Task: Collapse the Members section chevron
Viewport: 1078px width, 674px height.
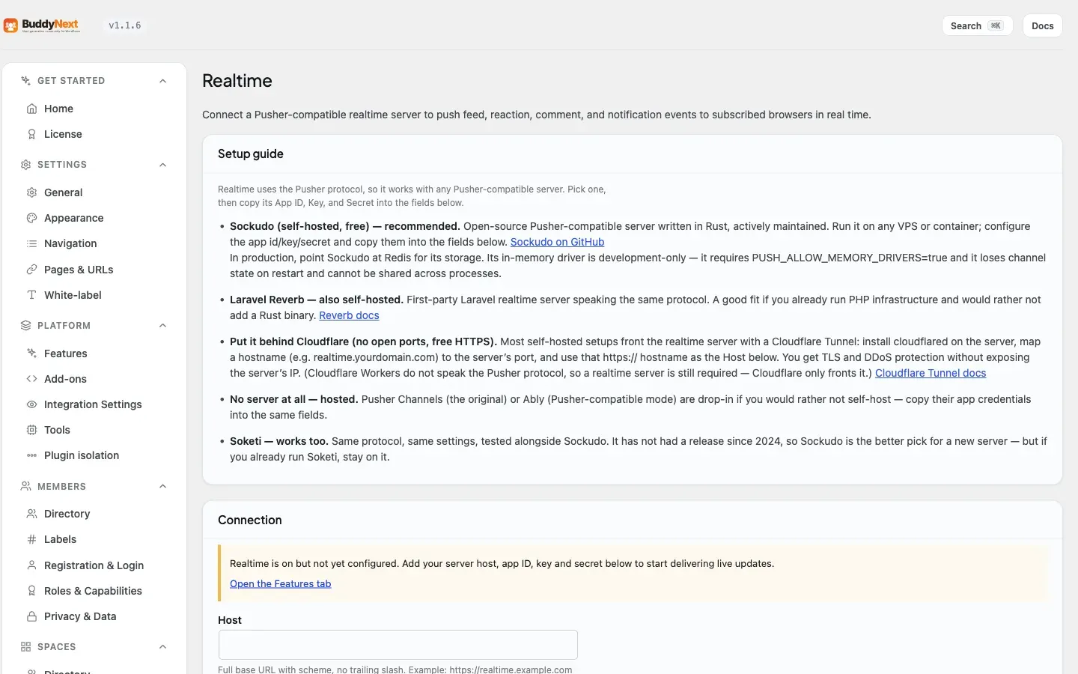Action: (162, 487)
